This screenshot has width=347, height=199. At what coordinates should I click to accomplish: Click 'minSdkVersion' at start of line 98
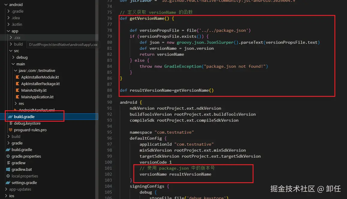click(x=156, y=150)
